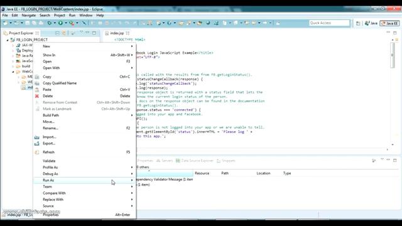
Task: Switch to the Java perspective
Action: 371,23
